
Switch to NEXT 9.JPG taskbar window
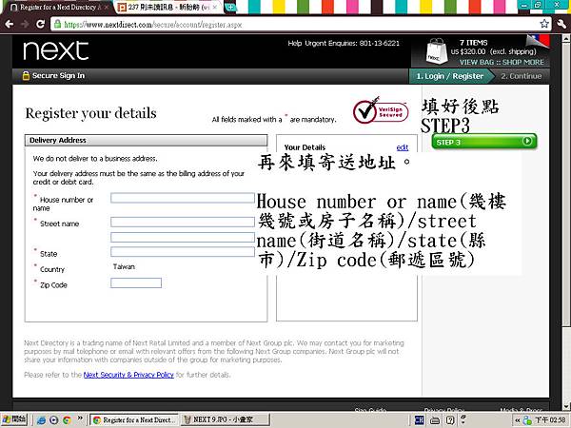[226, 420]
